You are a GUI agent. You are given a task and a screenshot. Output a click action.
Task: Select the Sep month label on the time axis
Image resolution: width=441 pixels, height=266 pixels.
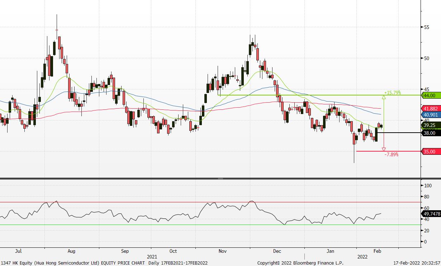tap(125, 251)
